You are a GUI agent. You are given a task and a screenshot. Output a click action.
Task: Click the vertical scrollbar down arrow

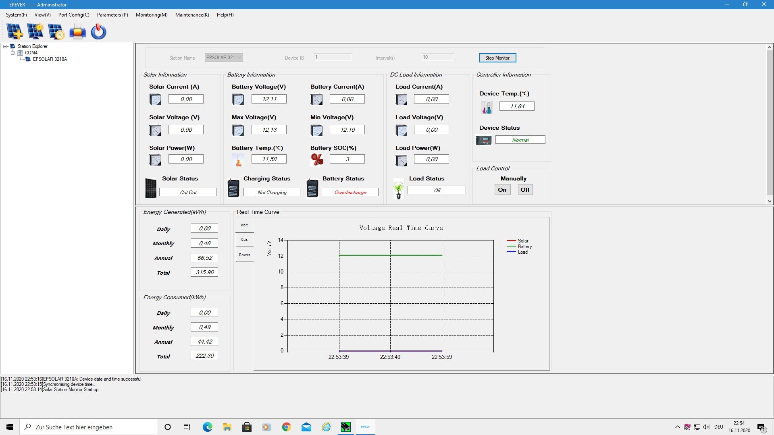tap(769, 201)
